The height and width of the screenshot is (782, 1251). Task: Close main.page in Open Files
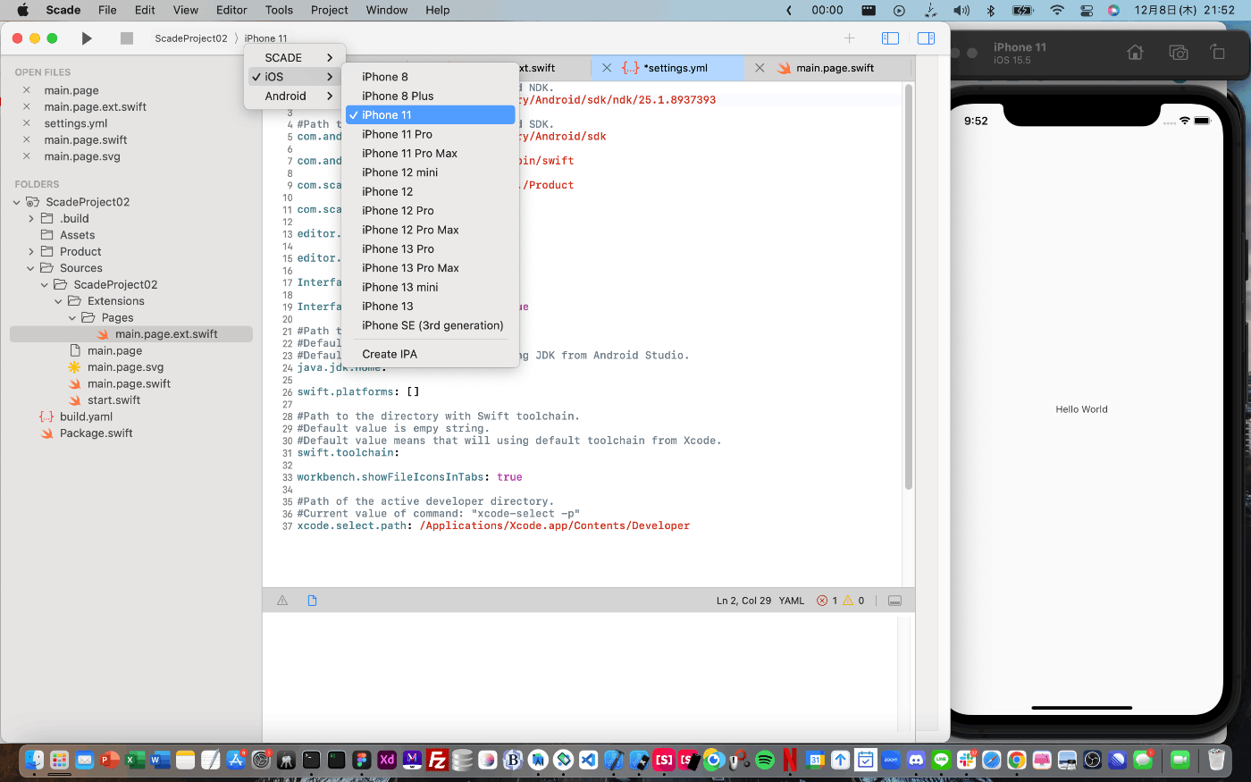26,90
